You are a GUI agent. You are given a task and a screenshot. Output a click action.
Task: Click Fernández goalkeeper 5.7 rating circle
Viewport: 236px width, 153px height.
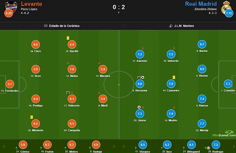tap(10, 84)
